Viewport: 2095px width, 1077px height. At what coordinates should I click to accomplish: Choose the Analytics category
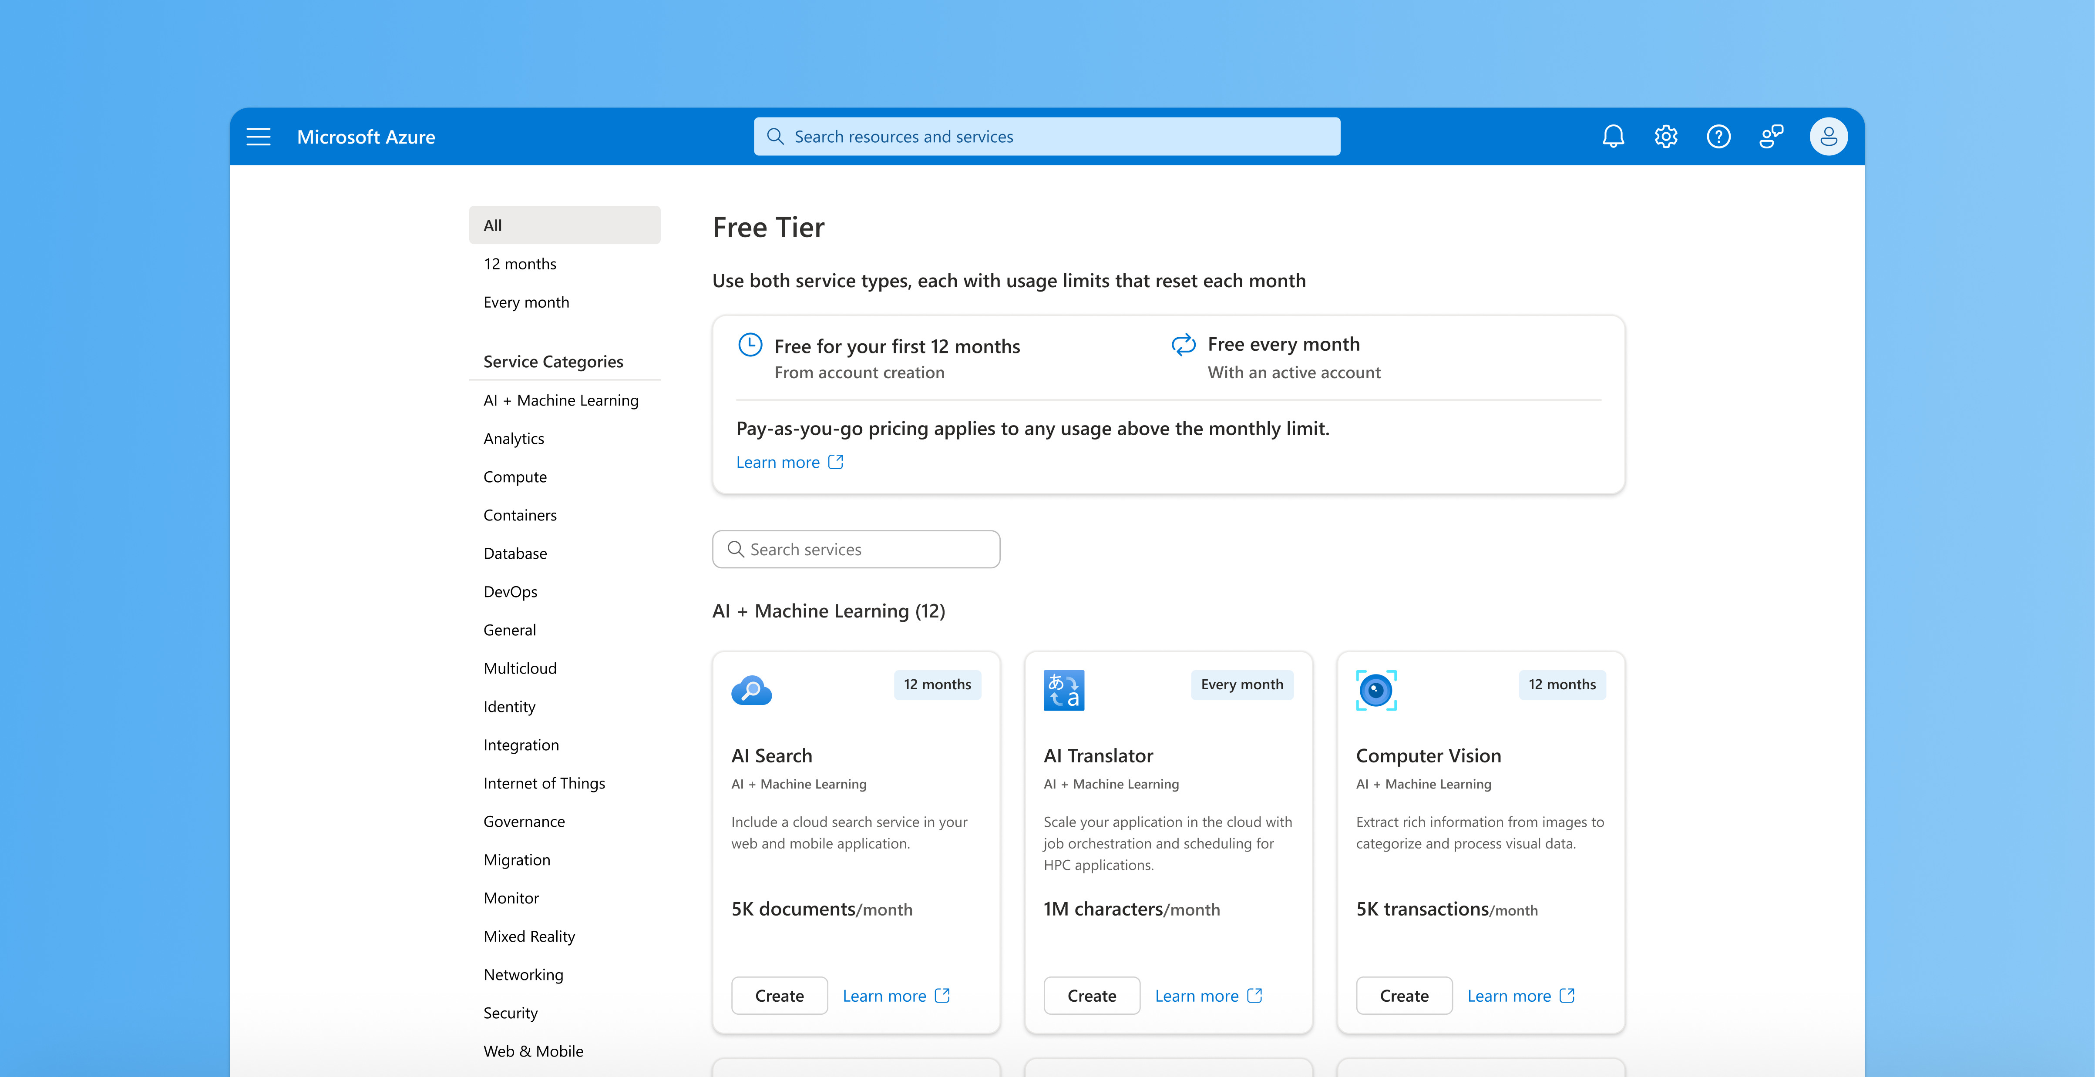click(565, 438)
